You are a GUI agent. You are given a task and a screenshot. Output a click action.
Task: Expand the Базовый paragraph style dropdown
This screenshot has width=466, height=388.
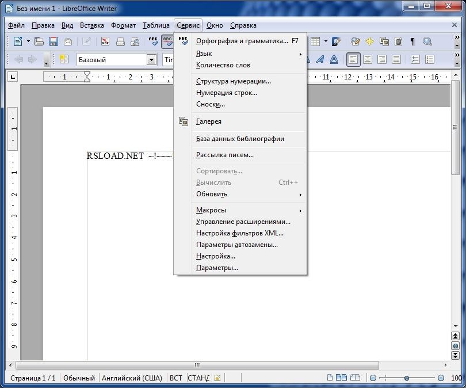pyautogui.click(x=151, y=59)
